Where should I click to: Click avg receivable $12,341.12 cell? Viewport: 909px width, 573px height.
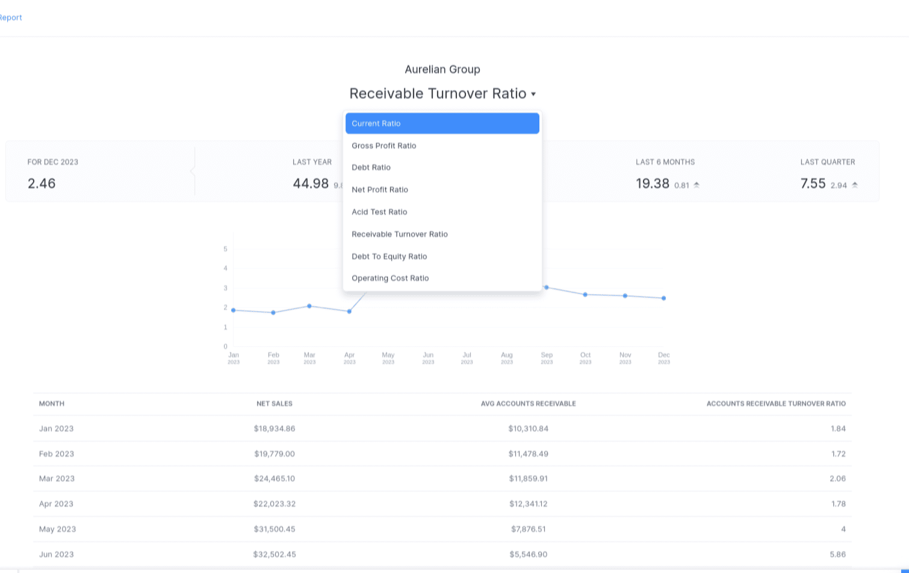529,504
